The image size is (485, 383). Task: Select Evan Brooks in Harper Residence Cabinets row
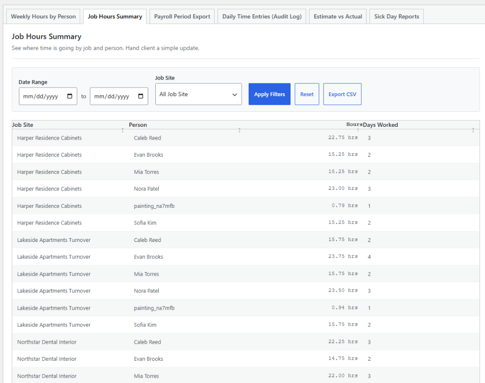(x=148, y=155)
